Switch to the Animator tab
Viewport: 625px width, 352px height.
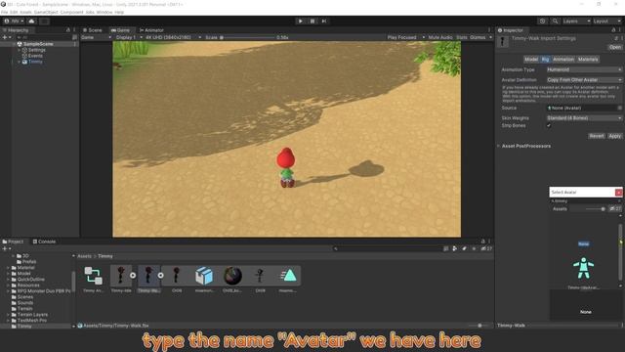[151, 30]
